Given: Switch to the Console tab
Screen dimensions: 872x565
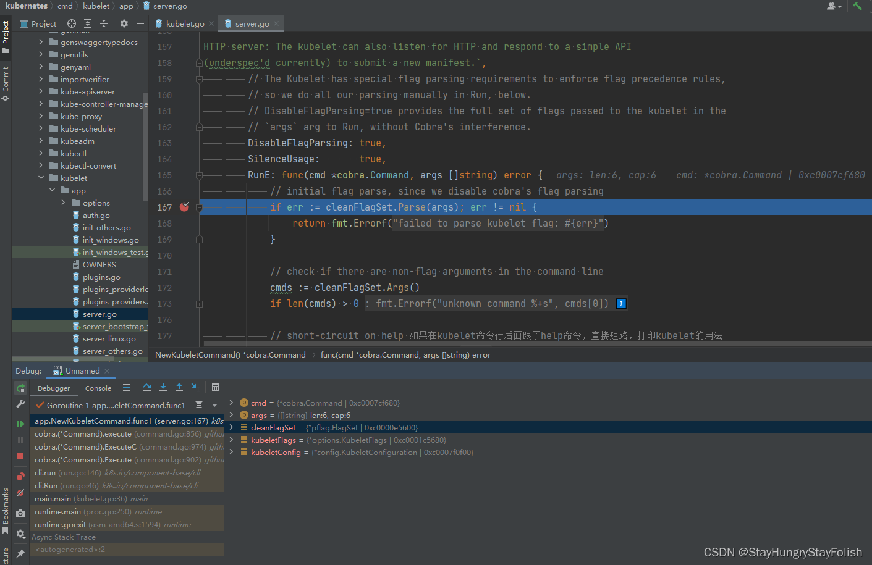Looking at the screenshot, I should pos(98,388).
